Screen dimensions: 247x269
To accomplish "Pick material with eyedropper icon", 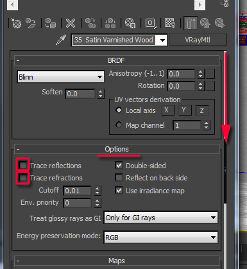I will pos(61,40).
